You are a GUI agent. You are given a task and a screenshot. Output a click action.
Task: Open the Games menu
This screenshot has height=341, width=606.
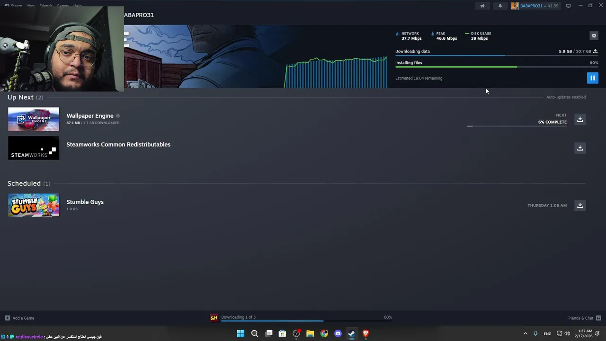pyautogui.click(x=62, y=6)
